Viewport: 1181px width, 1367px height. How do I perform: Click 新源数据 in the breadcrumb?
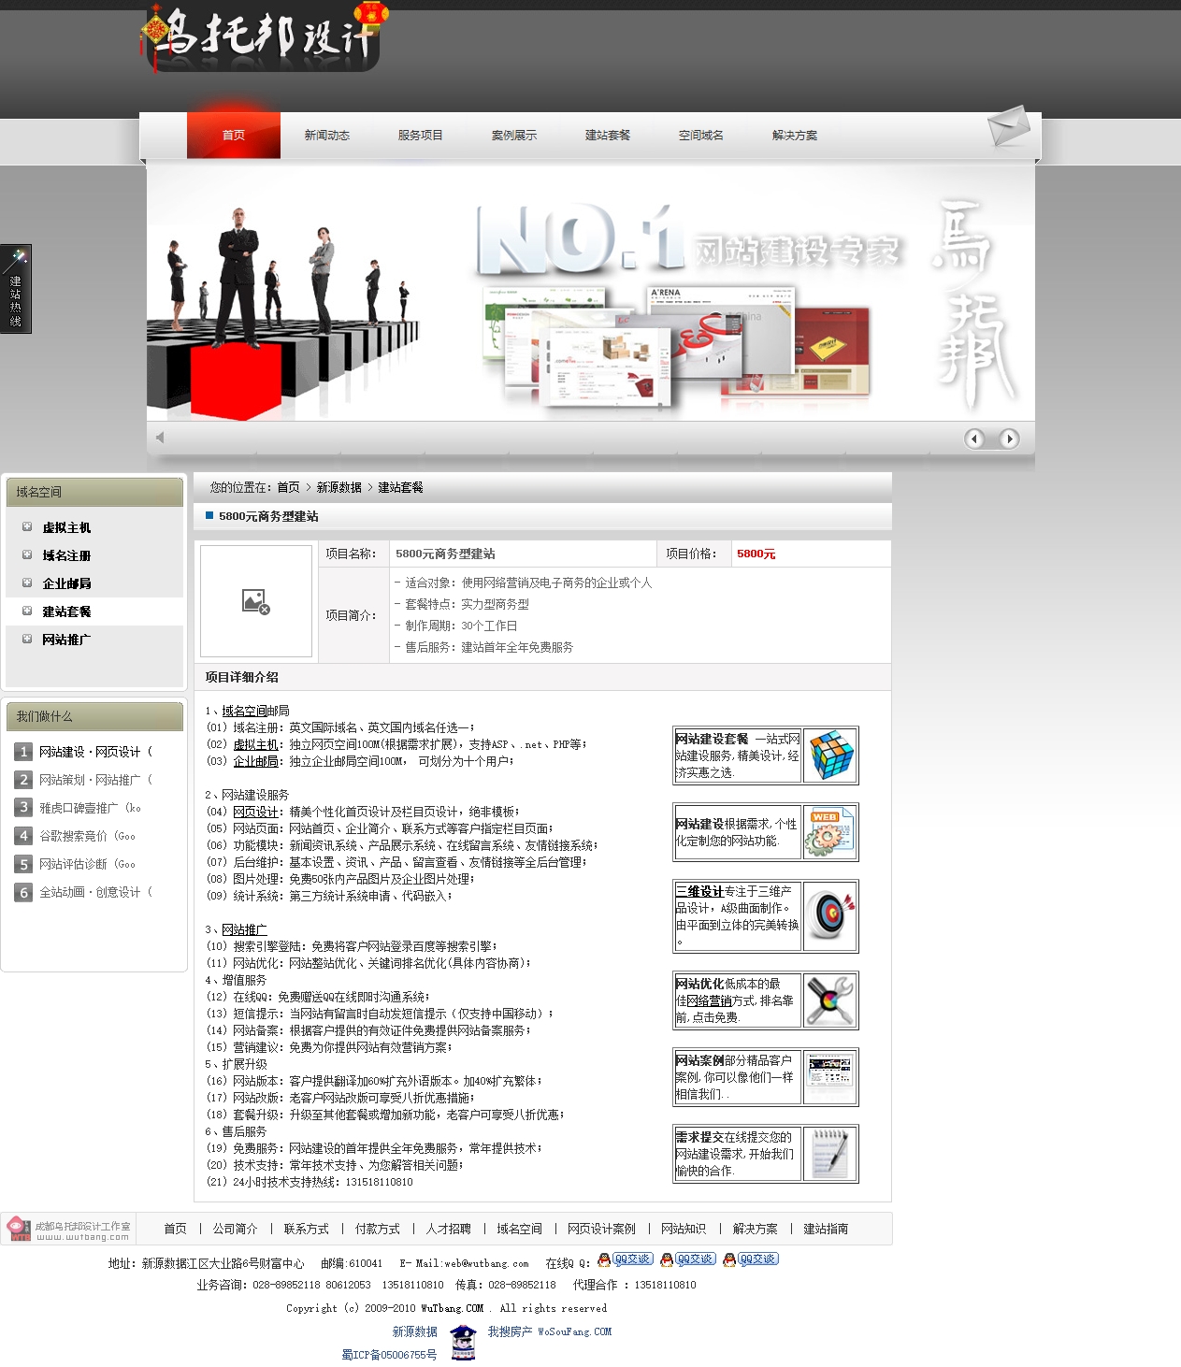click(339, 487)
